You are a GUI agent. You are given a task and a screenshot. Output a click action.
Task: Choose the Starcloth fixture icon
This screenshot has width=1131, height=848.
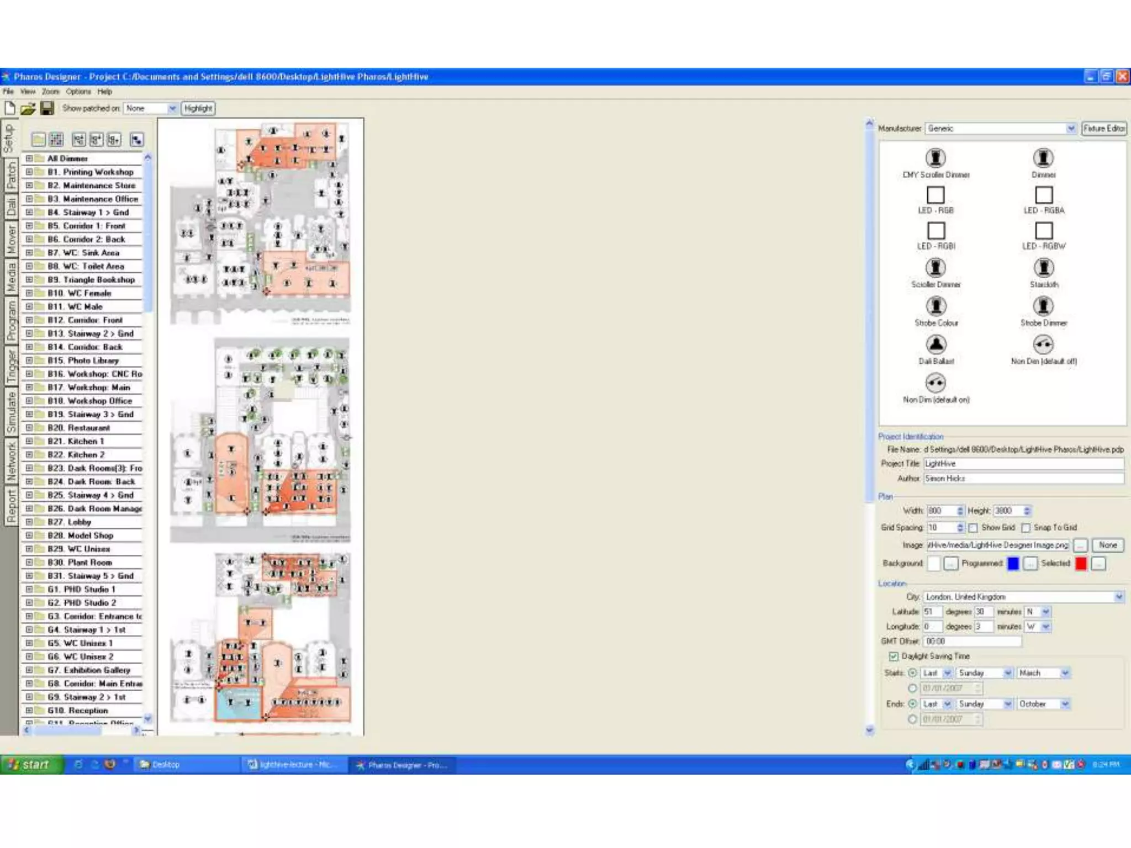click(1043, 268)
